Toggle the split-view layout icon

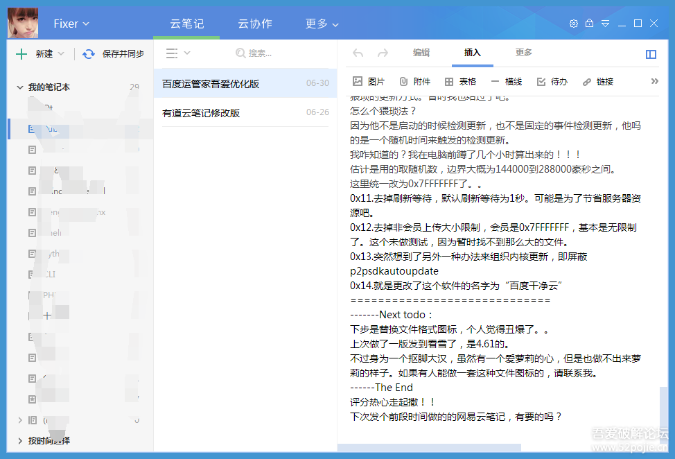click(651, 53)
